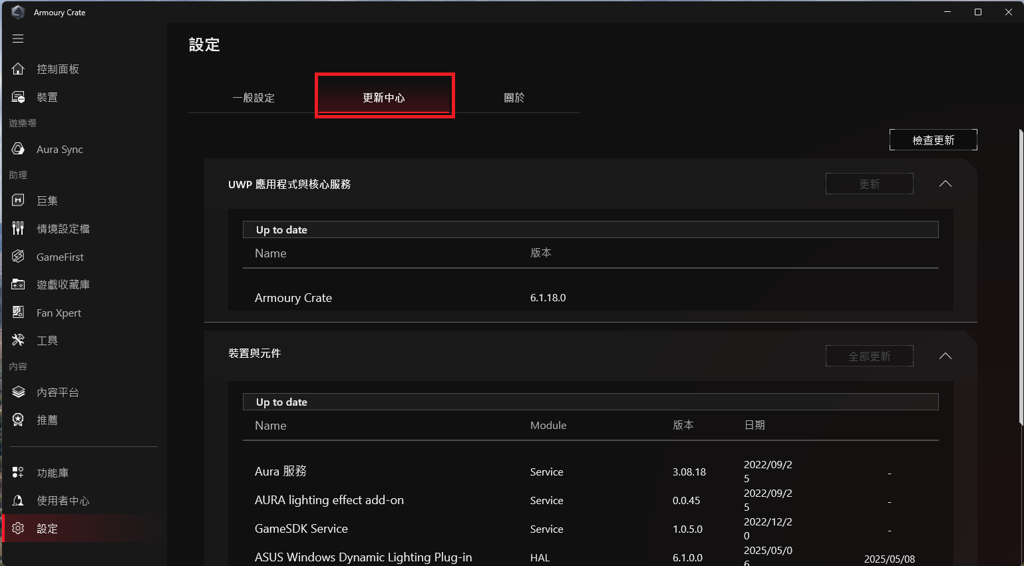The height and width of the screenshot is (566, 1024).
Task: Click the GameFirst icon
Action: point(18,256)
